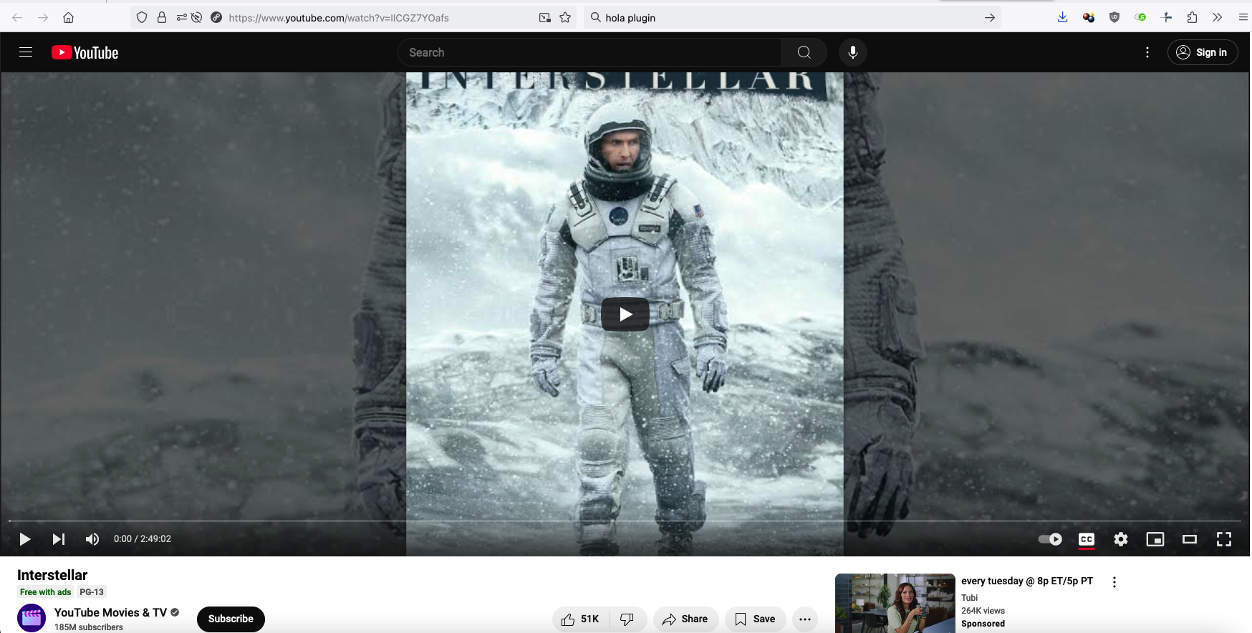Image resolution: width=1252 pixels, height=633 pixels.
Task: Click the '0:00 / 2:49:02' time display
Action: coord(143,539)
